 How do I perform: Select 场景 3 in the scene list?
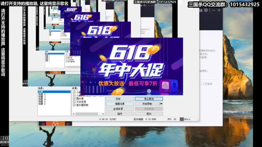coord(42,97)
